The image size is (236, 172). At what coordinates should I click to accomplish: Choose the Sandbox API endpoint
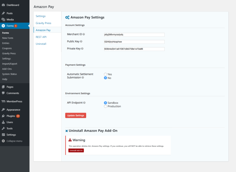[x=105, y=103]
